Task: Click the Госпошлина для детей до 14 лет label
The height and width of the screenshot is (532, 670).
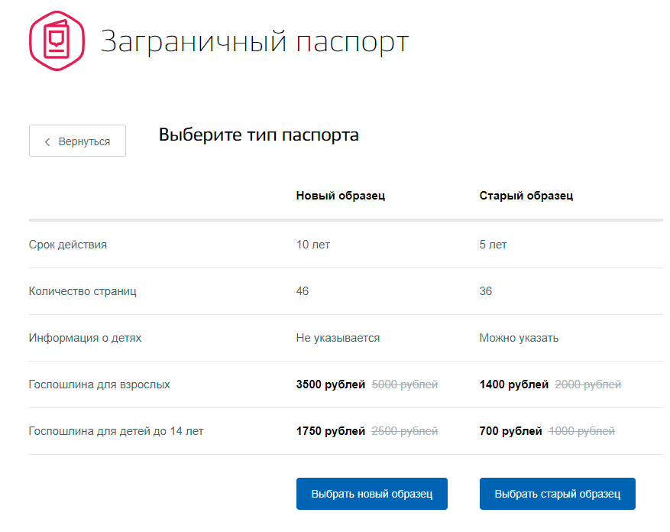Action: [116, 431]
